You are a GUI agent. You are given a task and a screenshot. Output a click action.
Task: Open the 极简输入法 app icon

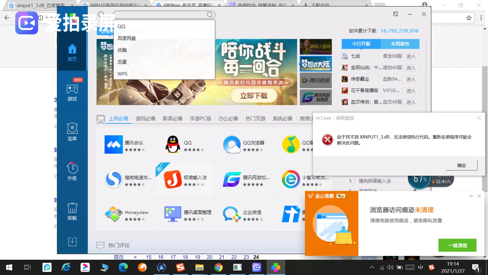pyautogui.click(x=173, y=179)
